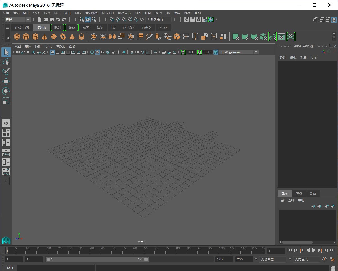Click 选项 in the layer editor
Image resolution: width=338 pixels, height=271 pixels.
click(x=291, y=200)
